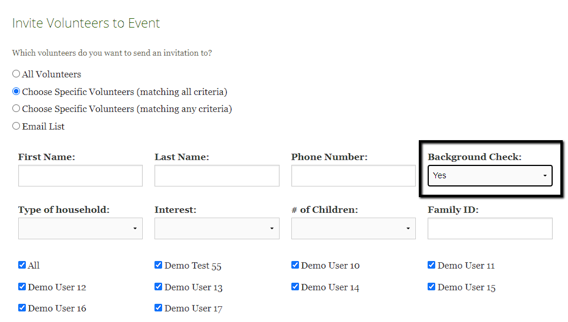Screen dimensions: 568x322
Task: Focus the Phone Number field
Action: [x=353, y=176]
